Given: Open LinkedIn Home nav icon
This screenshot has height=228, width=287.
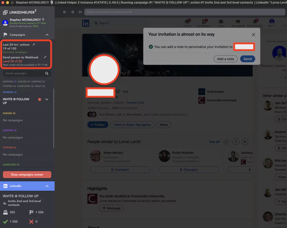Looking at the screenshot, I should coord(187,23).
